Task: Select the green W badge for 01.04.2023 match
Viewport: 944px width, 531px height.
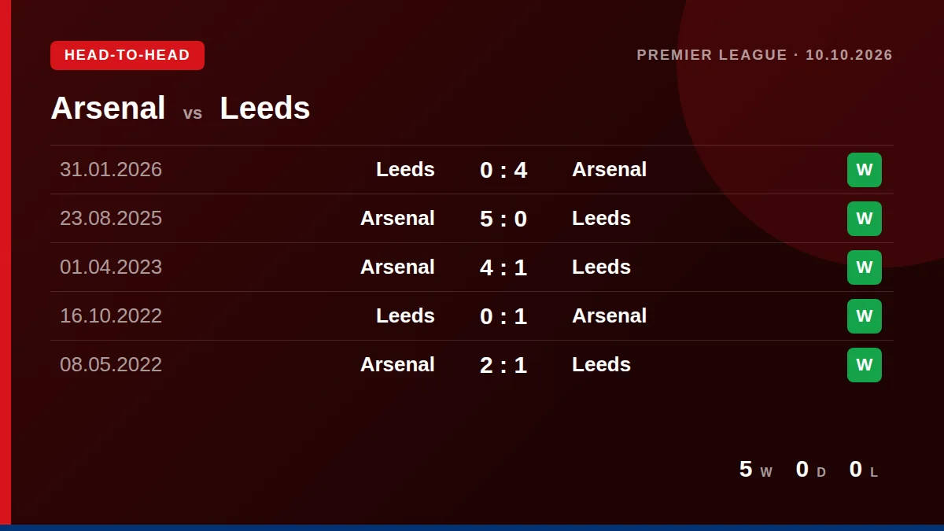Action: point(864,267)
